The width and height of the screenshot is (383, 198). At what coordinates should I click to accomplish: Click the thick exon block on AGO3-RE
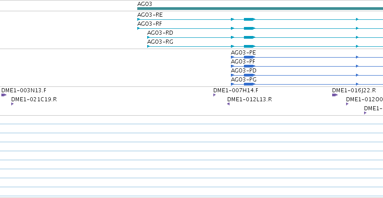pyautogui.click(x=249, y=19)
